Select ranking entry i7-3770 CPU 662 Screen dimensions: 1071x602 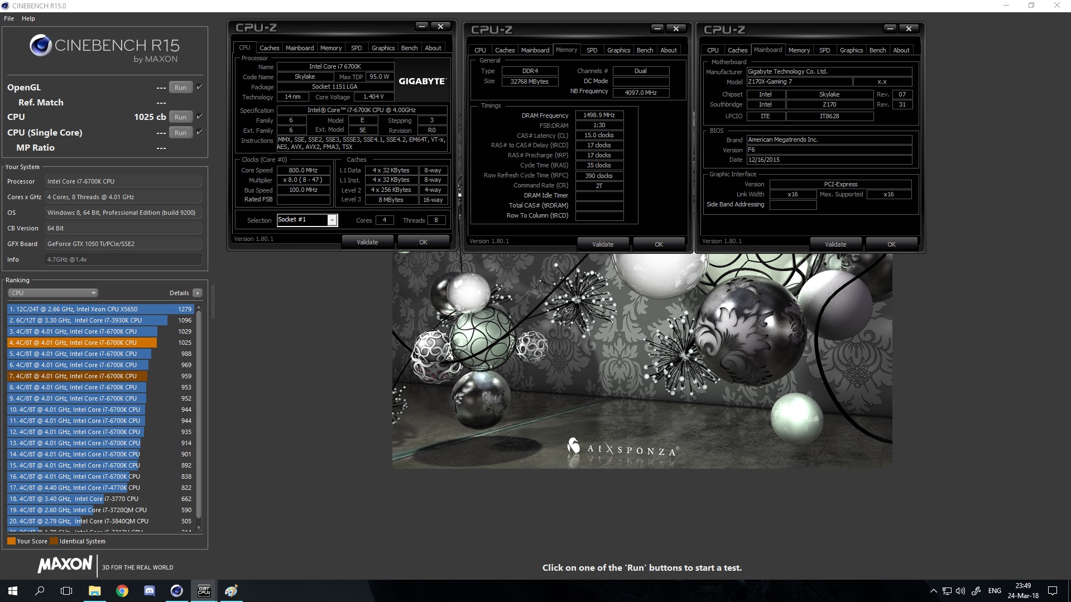point(100,499)
